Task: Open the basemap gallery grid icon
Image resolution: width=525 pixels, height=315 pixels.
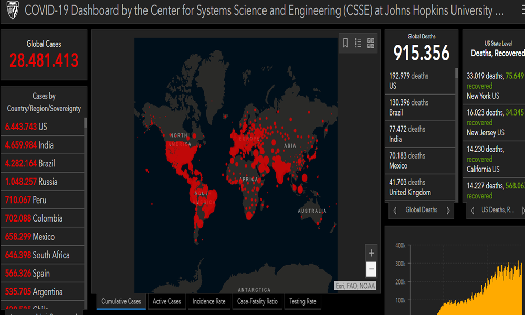Action: point(371,44)
